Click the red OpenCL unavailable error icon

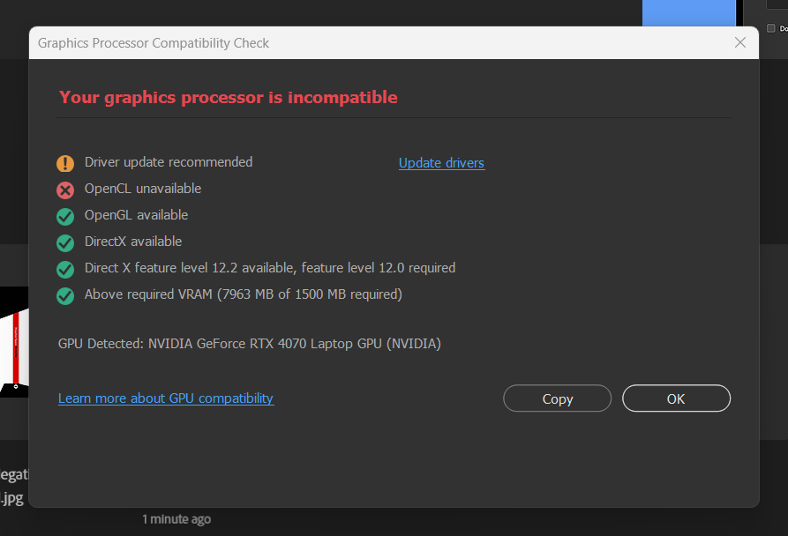tap(65, 190)
